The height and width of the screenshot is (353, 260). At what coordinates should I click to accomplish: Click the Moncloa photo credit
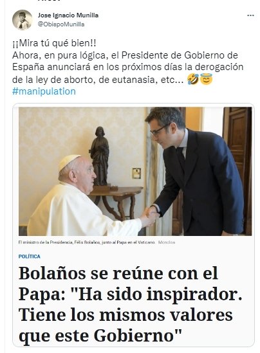pyautogui.click(x=167, y=242)
